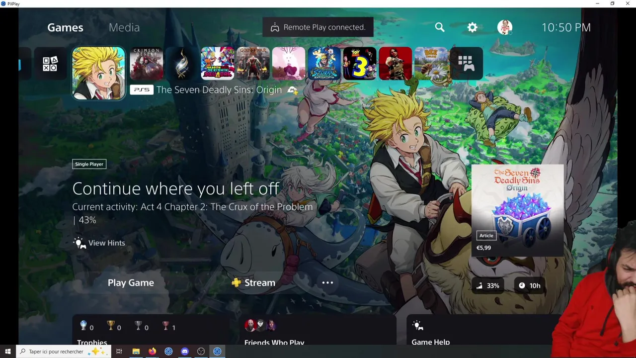Select the dark swirl-flame game tile

click(x=182, y=64)
